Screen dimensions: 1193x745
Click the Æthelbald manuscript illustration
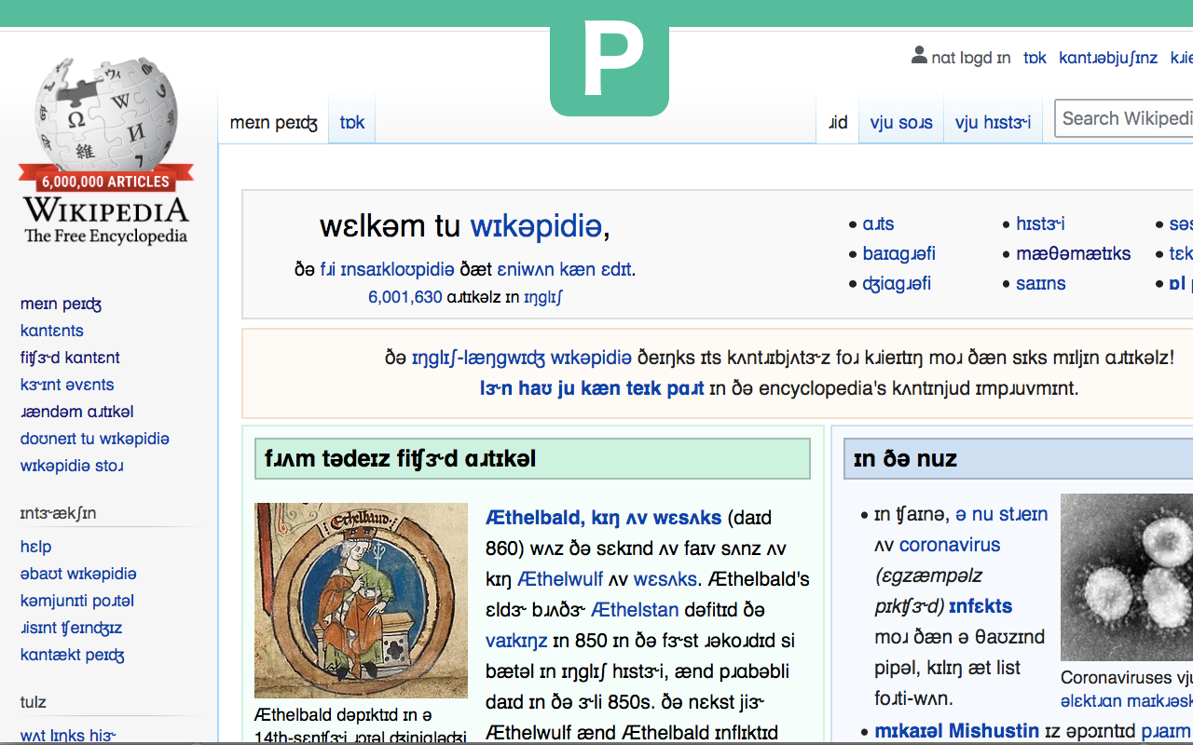(x=361, y=600)
